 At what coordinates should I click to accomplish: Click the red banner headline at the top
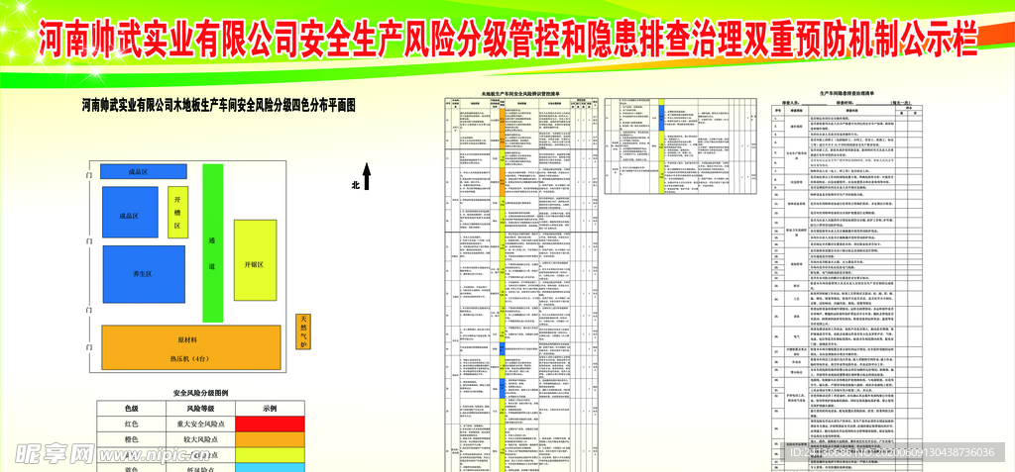point(507,39)
